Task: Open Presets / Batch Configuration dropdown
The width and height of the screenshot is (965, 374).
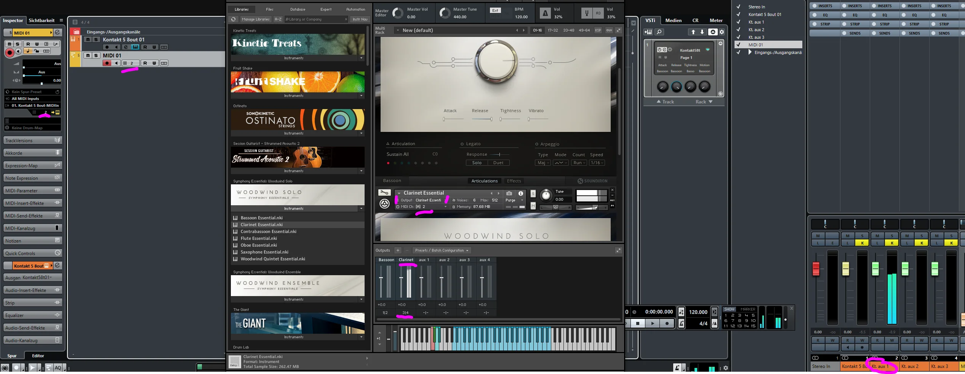Action: pyautogui.click(x=442, y=250)
